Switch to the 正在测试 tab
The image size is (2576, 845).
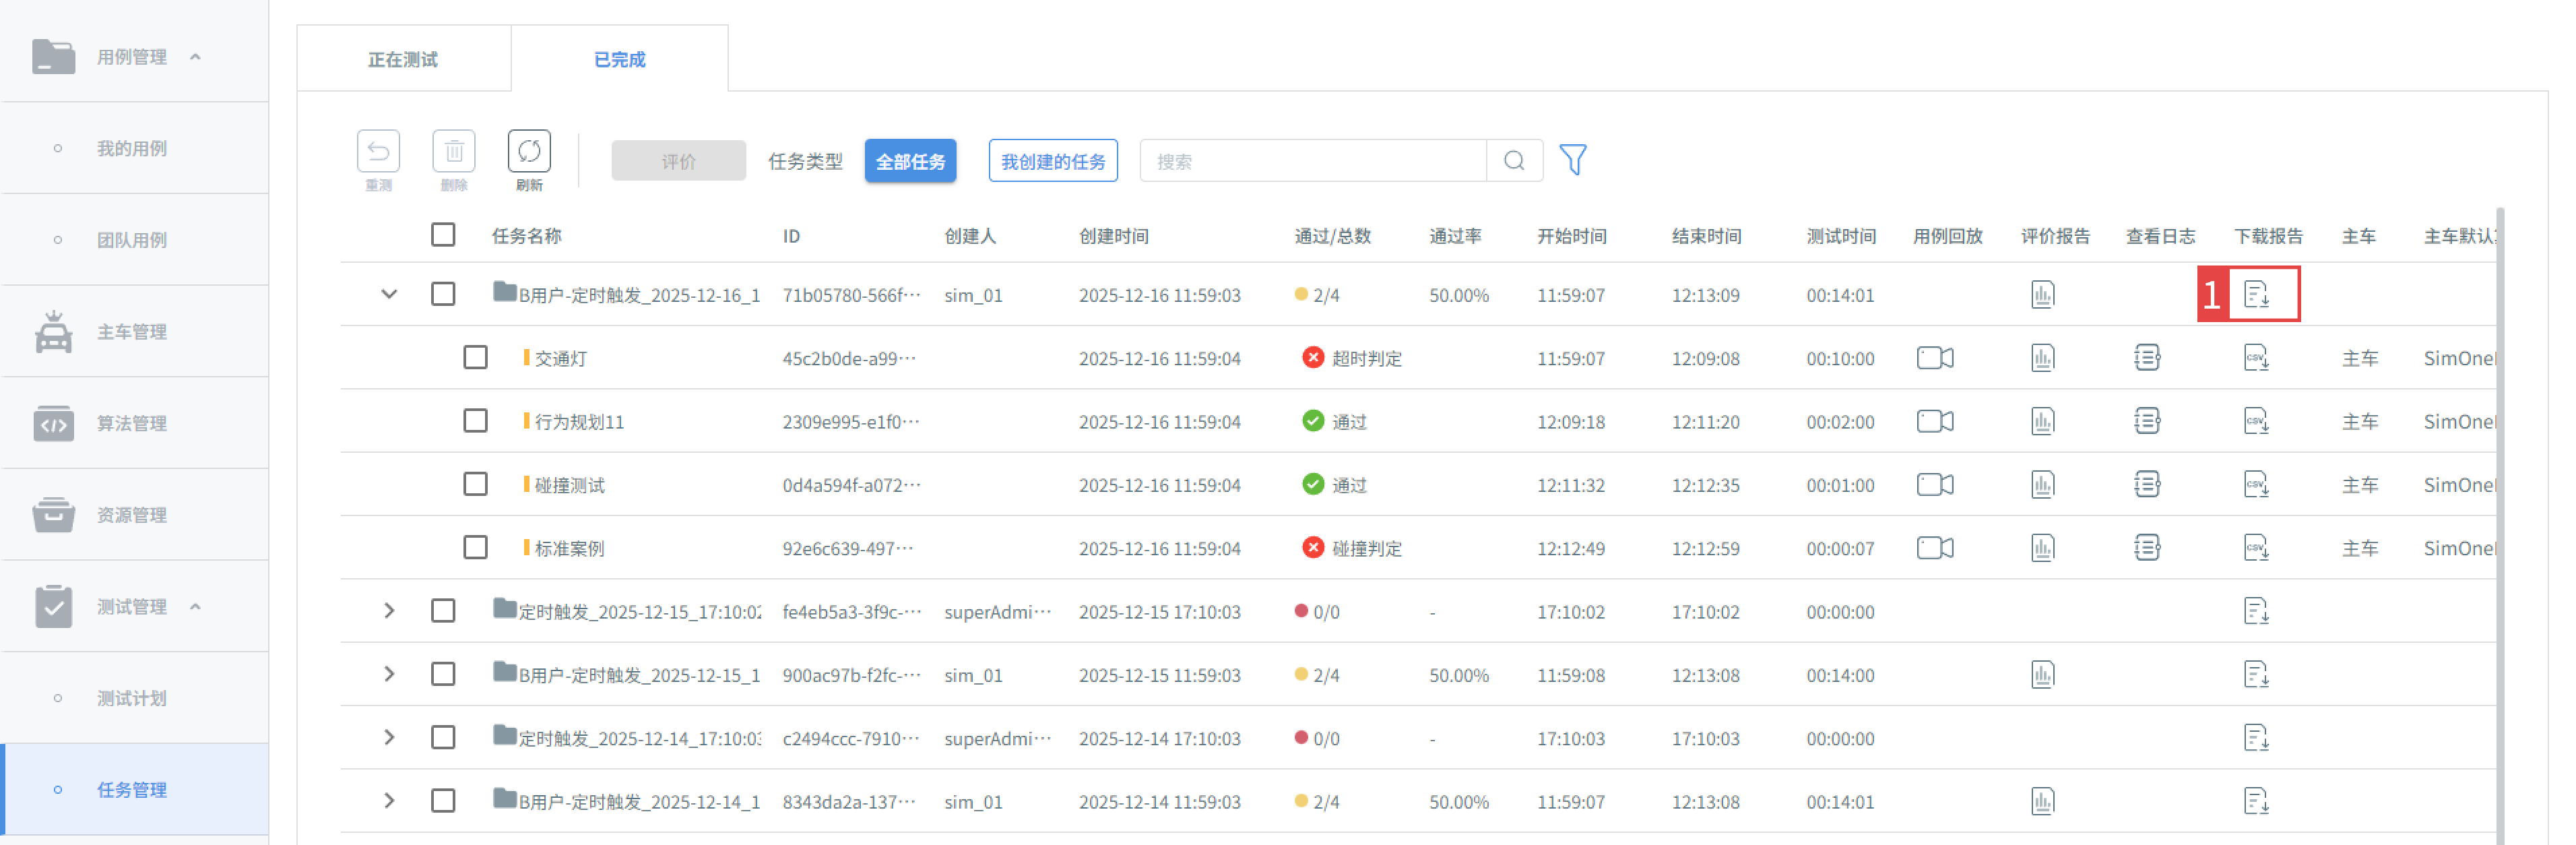[x=403, y=59]
